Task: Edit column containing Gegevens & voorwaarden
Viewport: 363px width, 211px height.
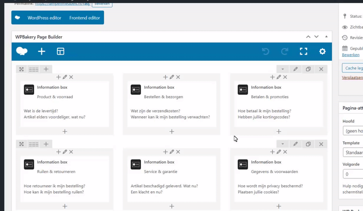Action: pos(279,152)
